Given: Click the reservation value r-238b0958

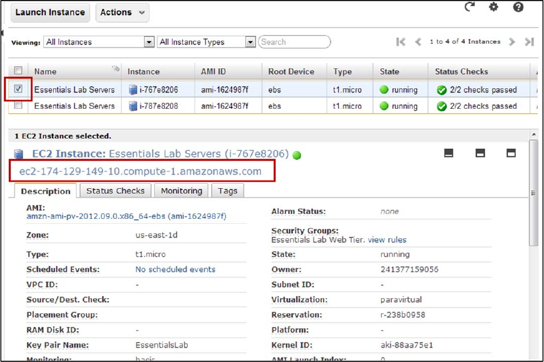Looking at the screenshot, I should click(403, 314).
